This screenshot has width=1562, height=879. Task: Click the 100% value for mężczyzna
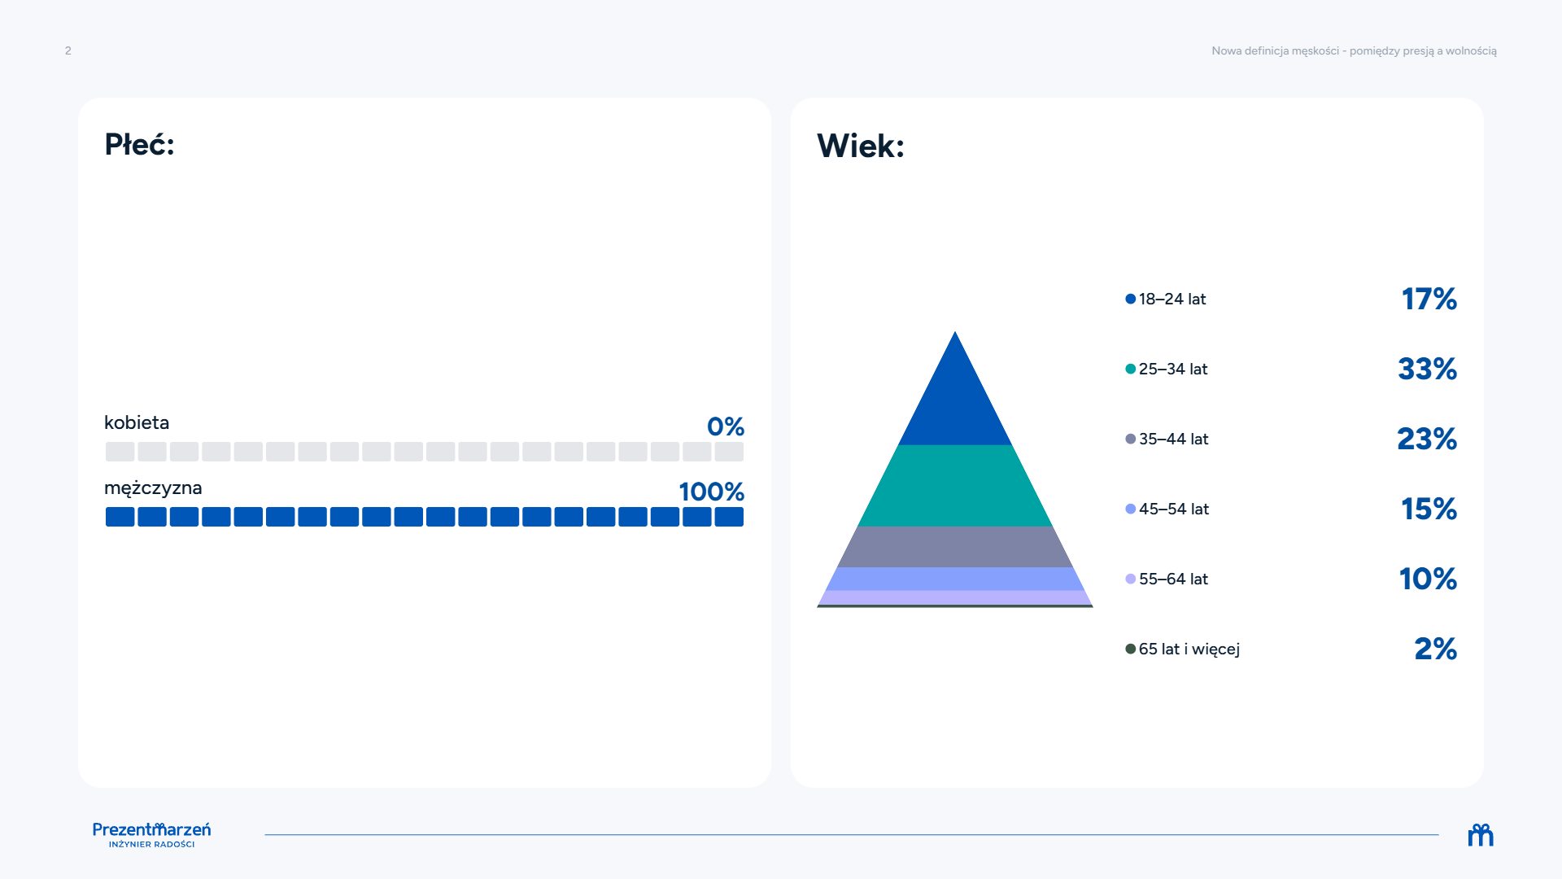point(712,492)
